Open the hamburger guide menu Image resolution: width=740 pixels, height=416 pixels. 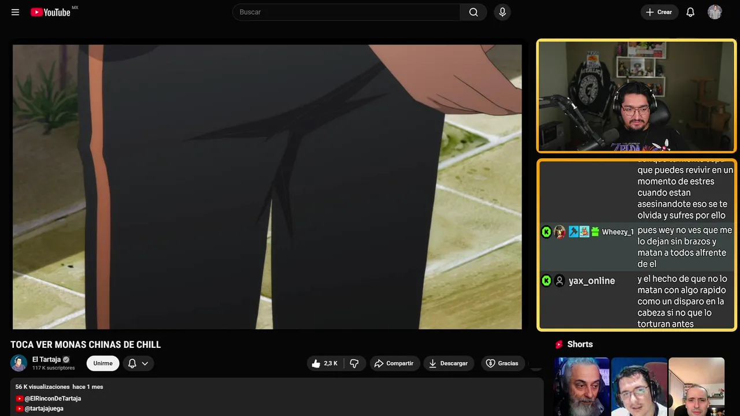point(15,12)
